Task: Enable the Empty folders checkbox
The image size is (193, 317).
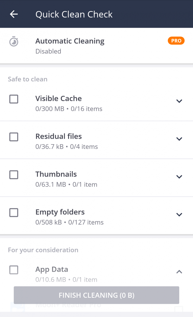Action: pos(14,212)
